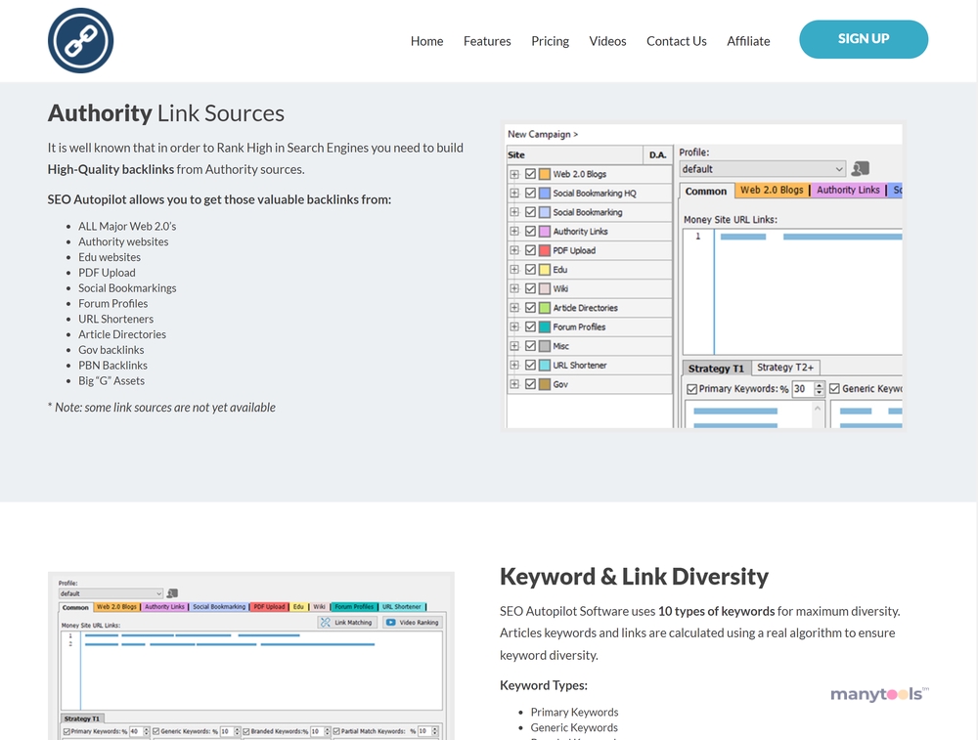Viewport: 978px width, 740px height.
Task: Switch to pink Authority Links tab upper screenshot
Action: coord(848,191)
